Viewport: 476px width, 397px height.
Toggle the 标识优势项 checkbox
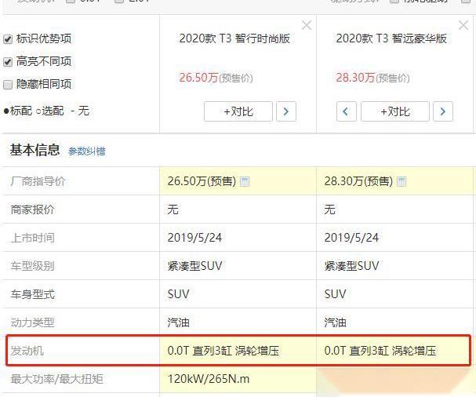(x=8, y=39)
